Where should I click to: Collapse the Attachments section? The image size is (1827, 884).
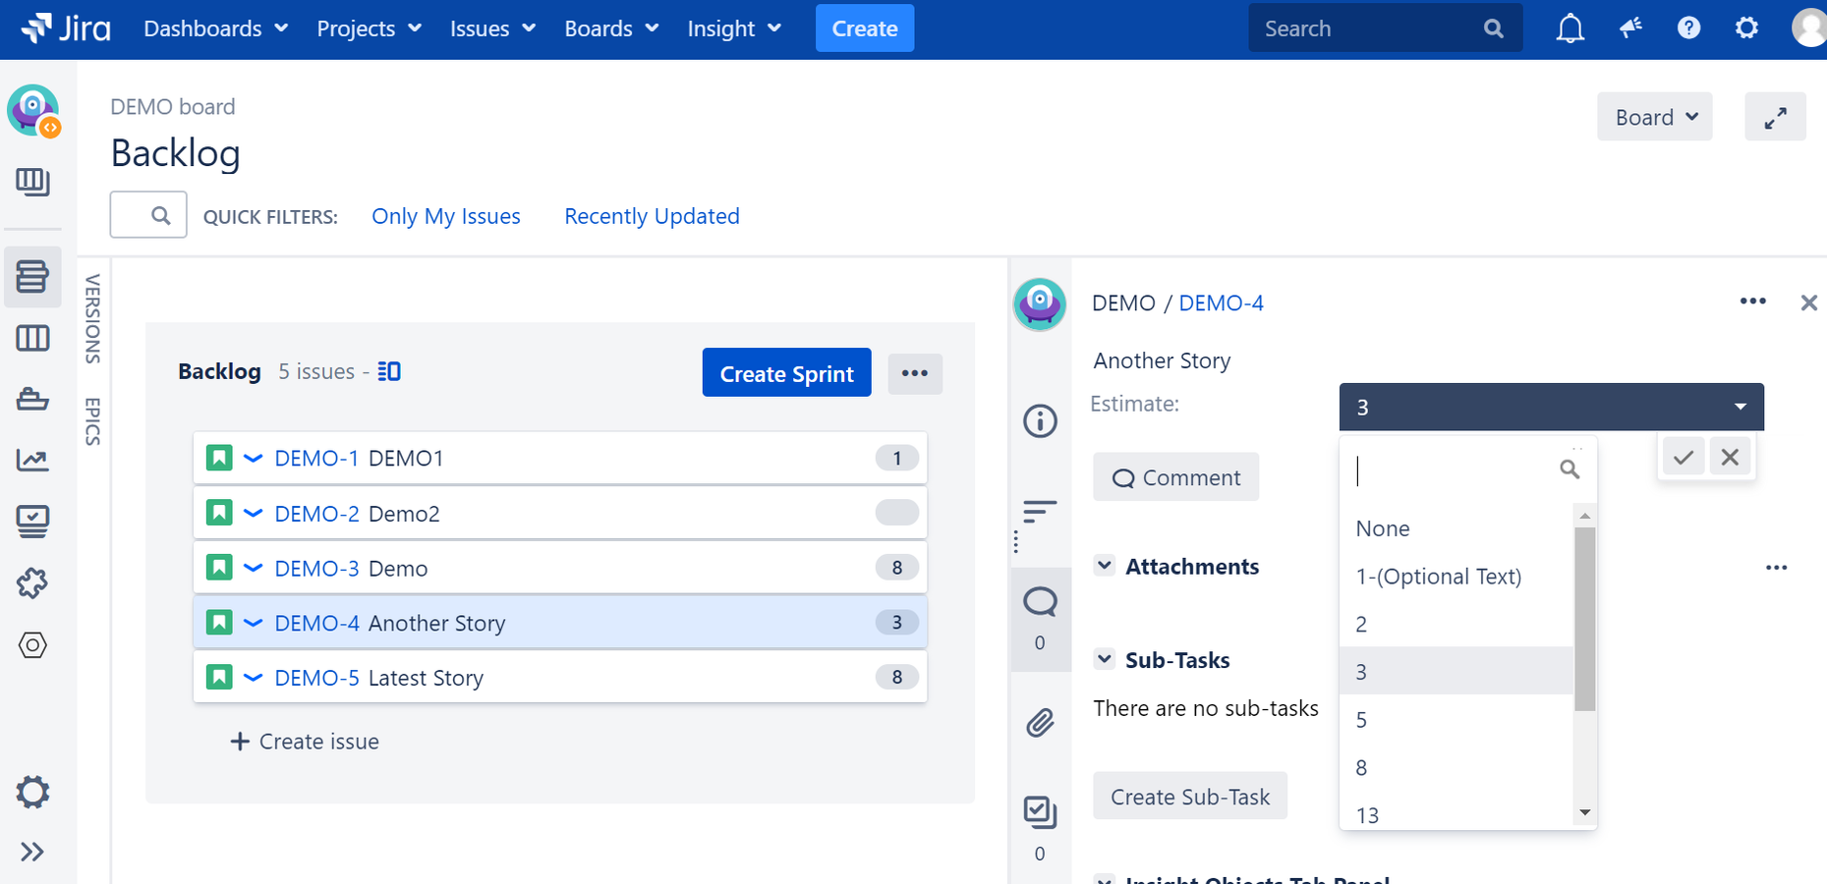click(x=1105, y=566)
